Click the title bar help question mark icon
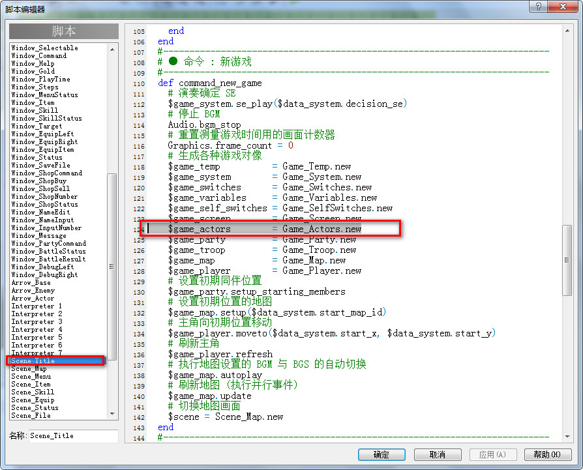 point(539,7)
